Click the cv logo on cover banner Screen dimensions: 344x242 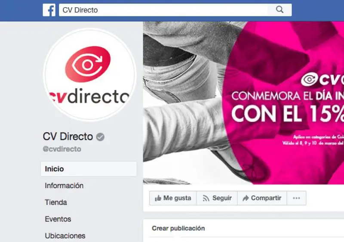pyautogui.click(x=322, y=80)
